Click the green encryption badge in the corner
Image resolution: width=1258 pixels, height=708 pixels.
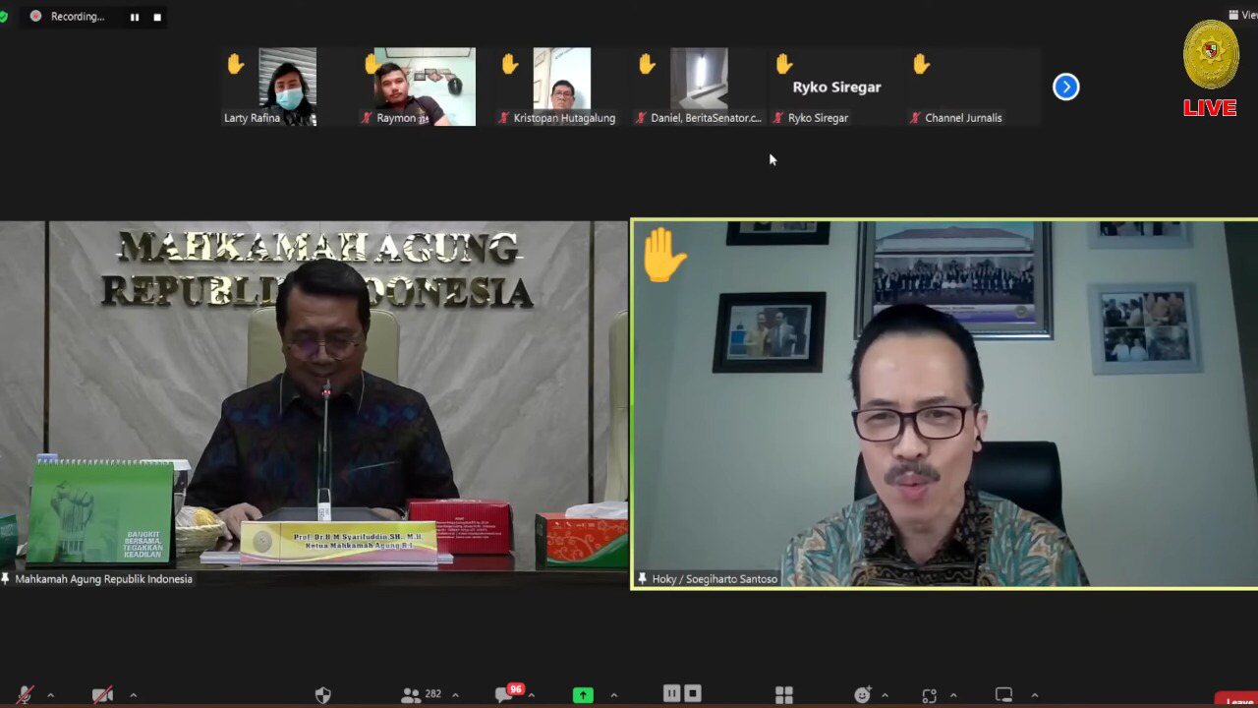coord(5,16)
